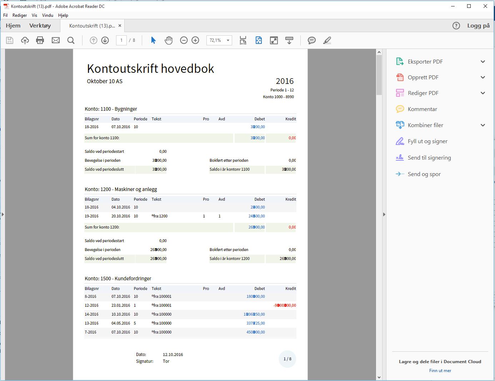Image resolution: width=495 pixels, height=381 pixels.
Task: Click the scrollbar up arrow
Action: pos(379,52)
